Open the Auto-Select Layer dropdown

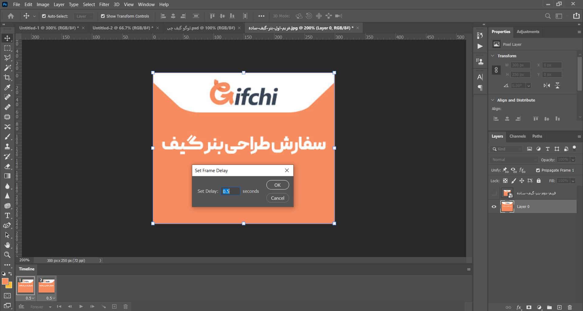(83, 16)
